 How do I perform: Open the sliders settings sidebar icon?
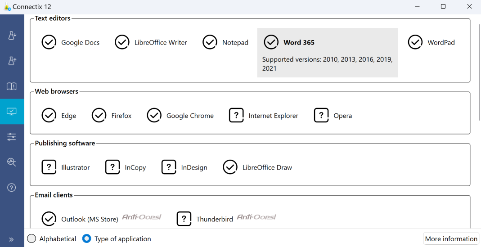(12, 137)
